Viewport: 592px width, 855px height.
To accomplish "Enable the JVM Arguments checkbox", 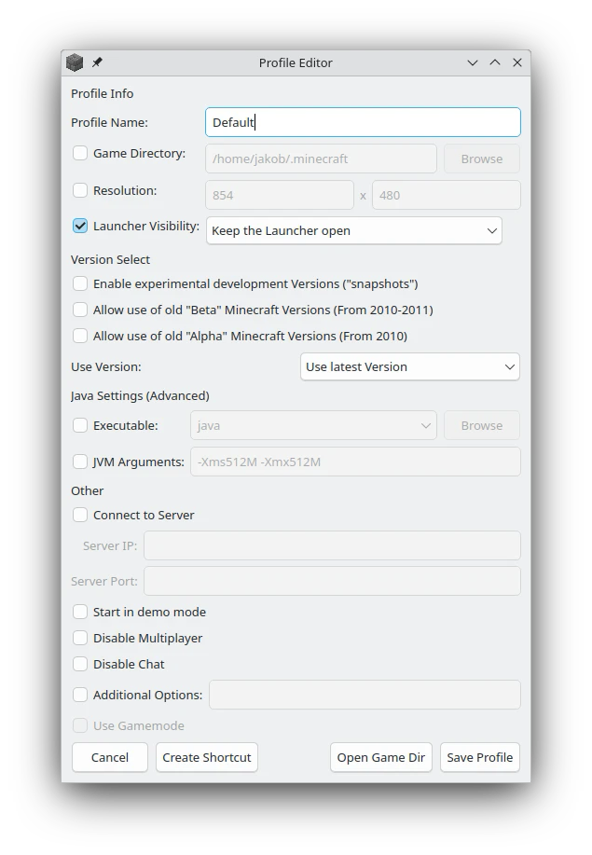I will tap(80, 462).
